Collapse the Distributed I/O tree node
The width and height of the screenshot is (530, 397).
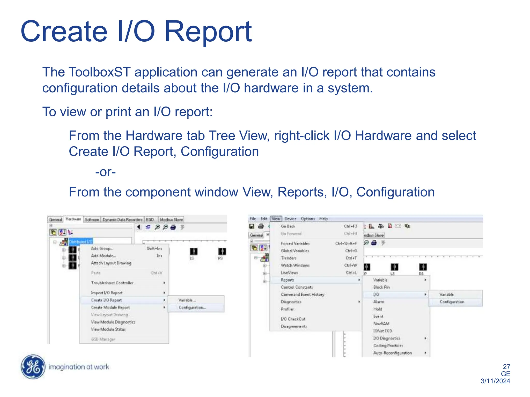55,242
